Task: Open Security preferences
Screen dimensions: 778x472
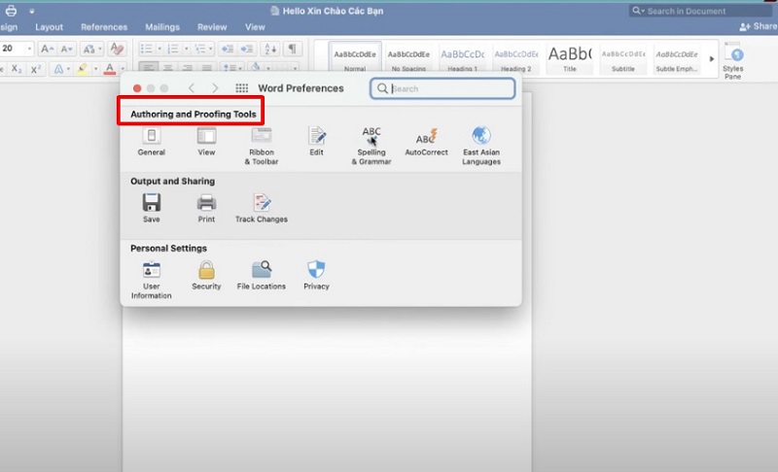Action: click(x=206, y=276)
